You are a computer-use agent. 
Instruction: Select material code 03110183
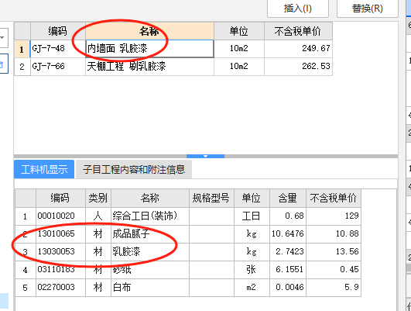(x=61, y=269)
